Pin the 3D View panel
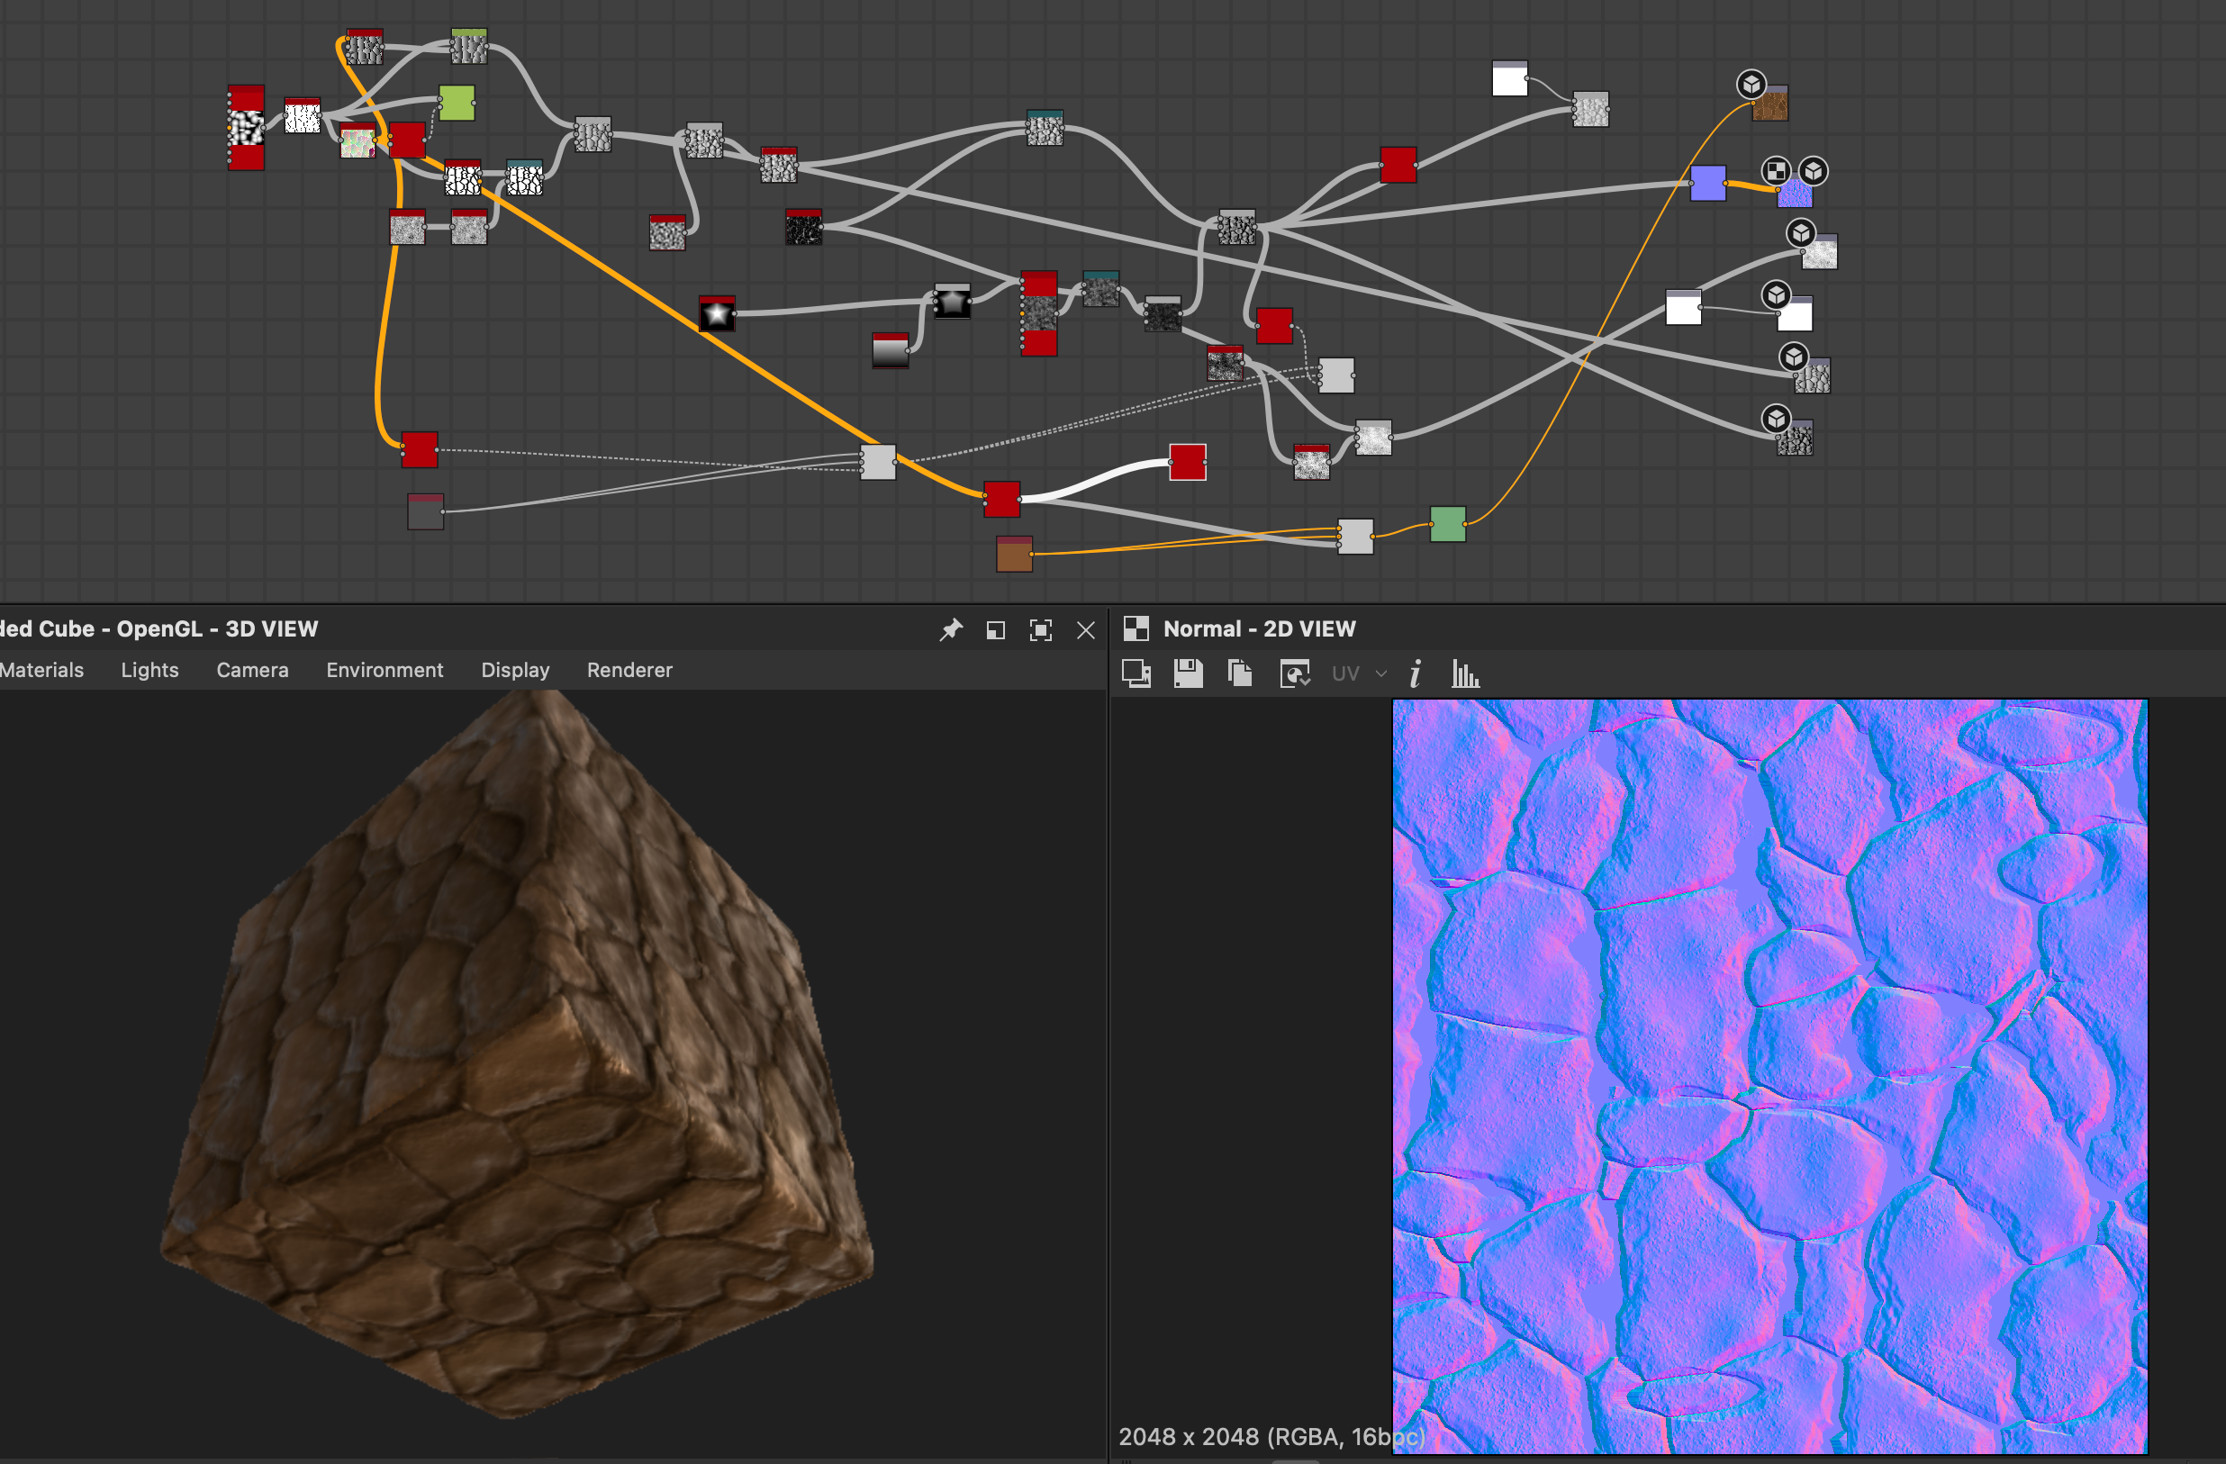 pyautogui.click(x=951, y=629)
